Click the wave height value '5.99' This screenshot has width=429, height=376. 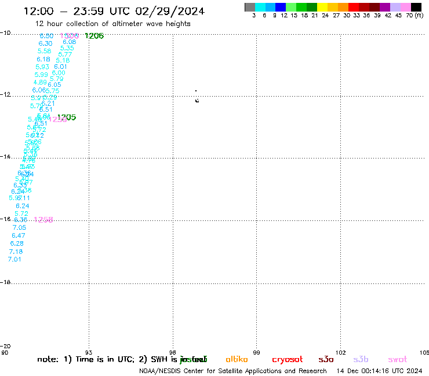coord(41,75)
